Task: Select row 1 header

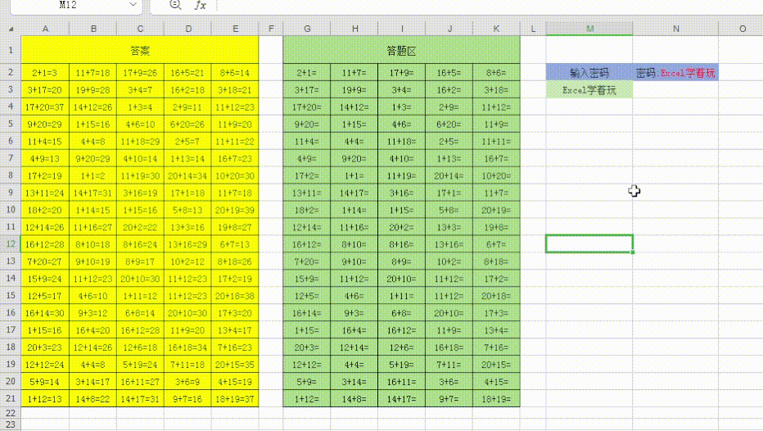Action: pos(10,50)
